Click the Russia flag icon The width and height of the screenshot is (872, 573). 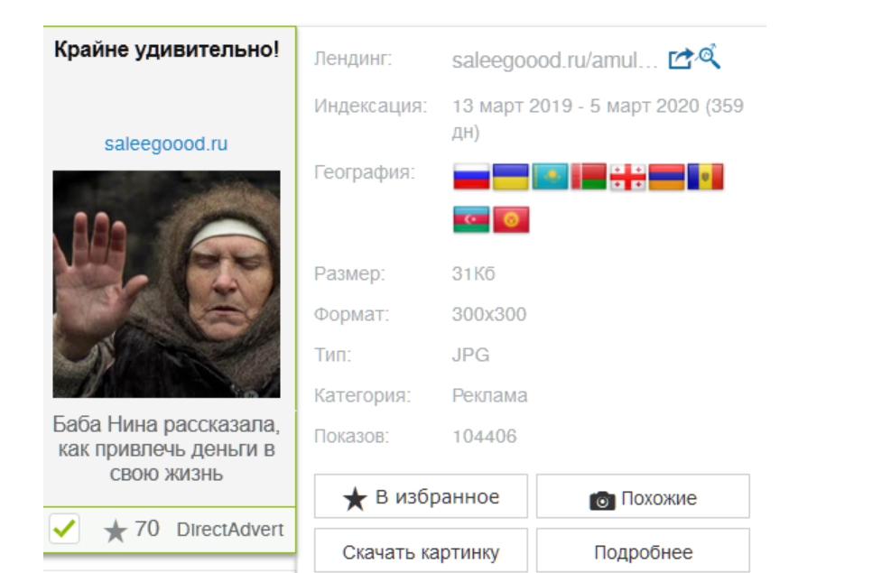pyautogui.click(x=471, y=177)
